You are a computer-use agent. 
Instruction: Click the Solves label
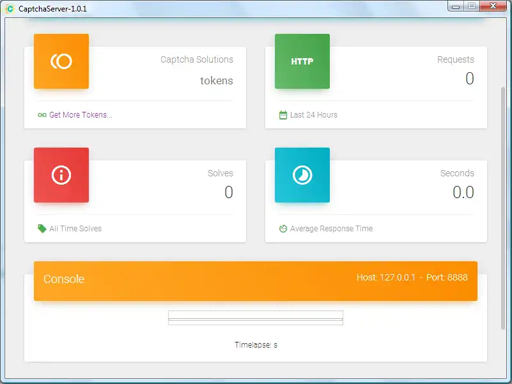coord(221,173)
